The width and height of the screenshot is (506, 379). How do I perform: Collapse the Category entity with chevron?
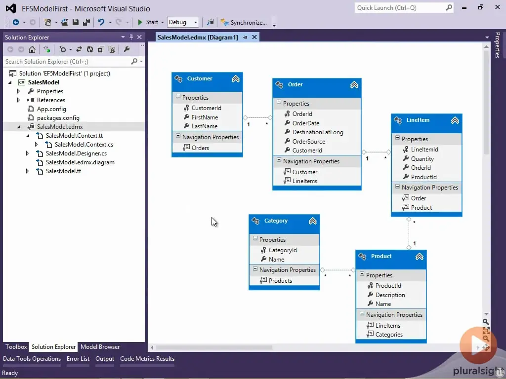313,221
